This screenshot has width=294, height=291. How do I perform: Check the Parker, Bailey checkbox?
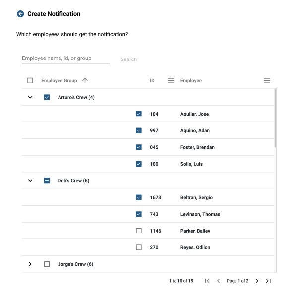pyautogui.click(x=139, y=231)
